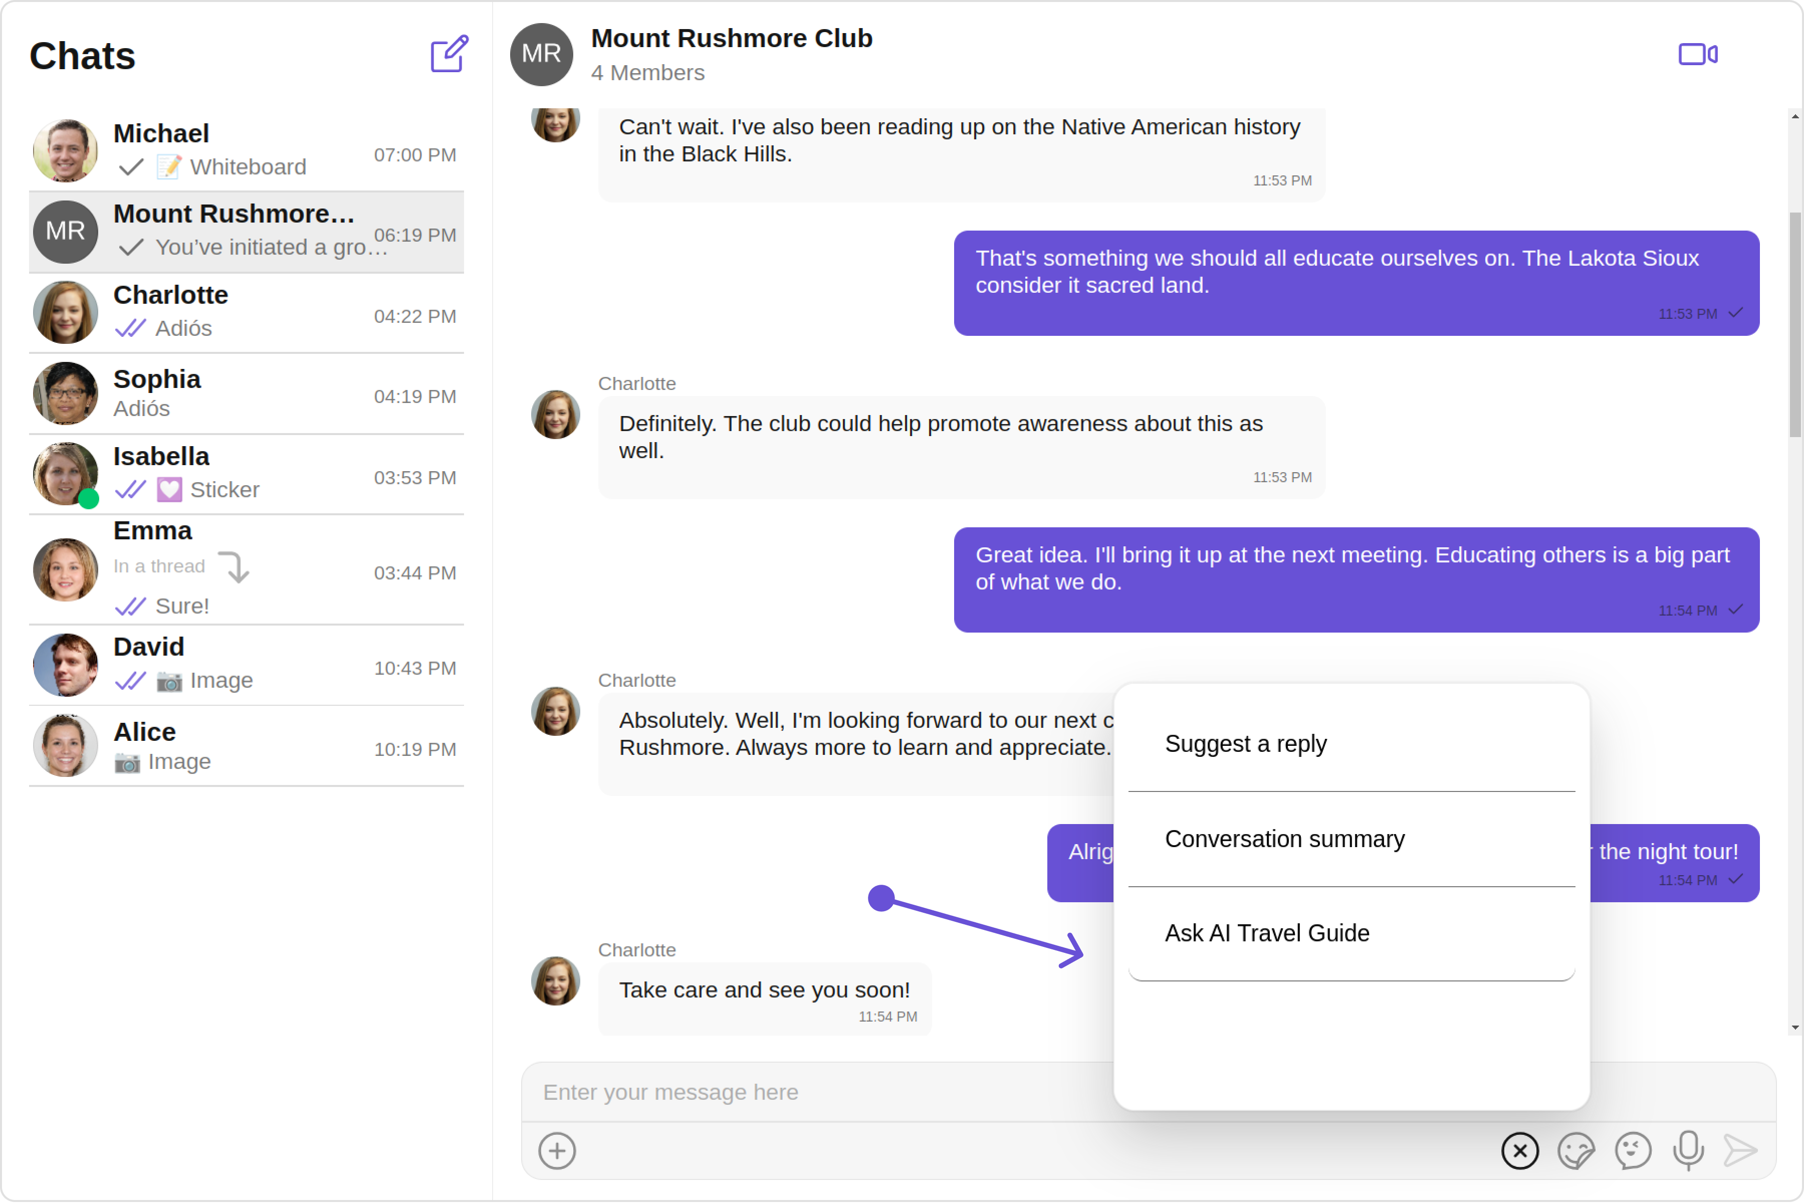Open Emma's thread conversation
The height and width of the screenshot is (1203, 1804).
pyautogui.click(x=246, y=569)
